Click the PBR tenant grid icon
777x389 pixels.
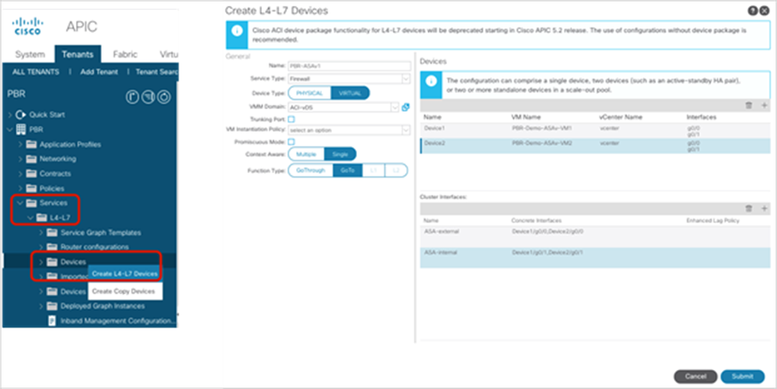21,130
